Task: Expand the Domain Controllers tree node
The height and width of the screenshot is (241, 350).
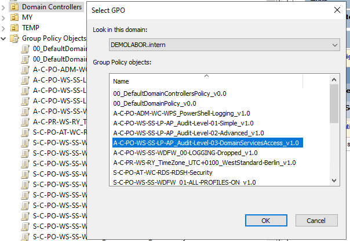Action: [x=4, y=7]
